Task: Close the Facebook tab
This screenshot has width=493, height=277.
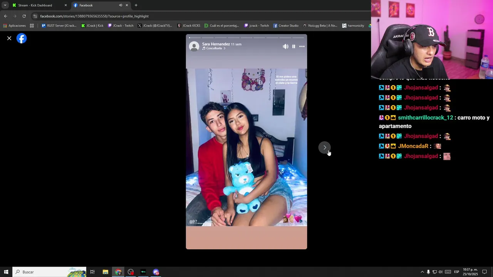Action: click(127, 5)
